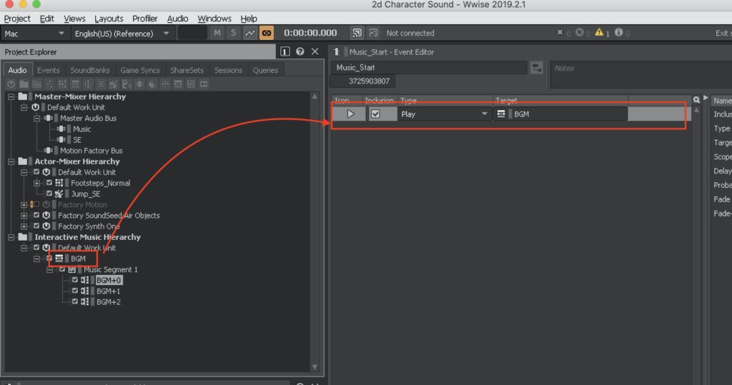This screenshot has height=385, width=732.
Task: Click the SE bus icon in the tree
Action: coord(61,139)
